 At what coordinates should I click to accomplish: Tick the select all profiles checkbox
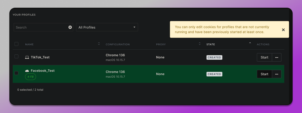click(x=16, y=44)
